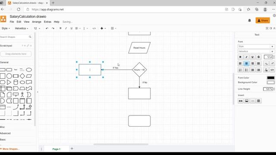This screenshot has width=276, height=155.
Task: Select left alignment in the Text panel
Action: (240, 63)
